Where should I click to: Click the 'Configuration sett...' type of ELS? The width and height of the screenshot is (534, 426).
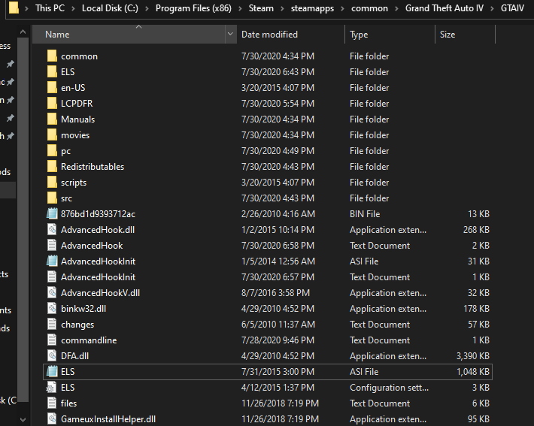(389, 387)
